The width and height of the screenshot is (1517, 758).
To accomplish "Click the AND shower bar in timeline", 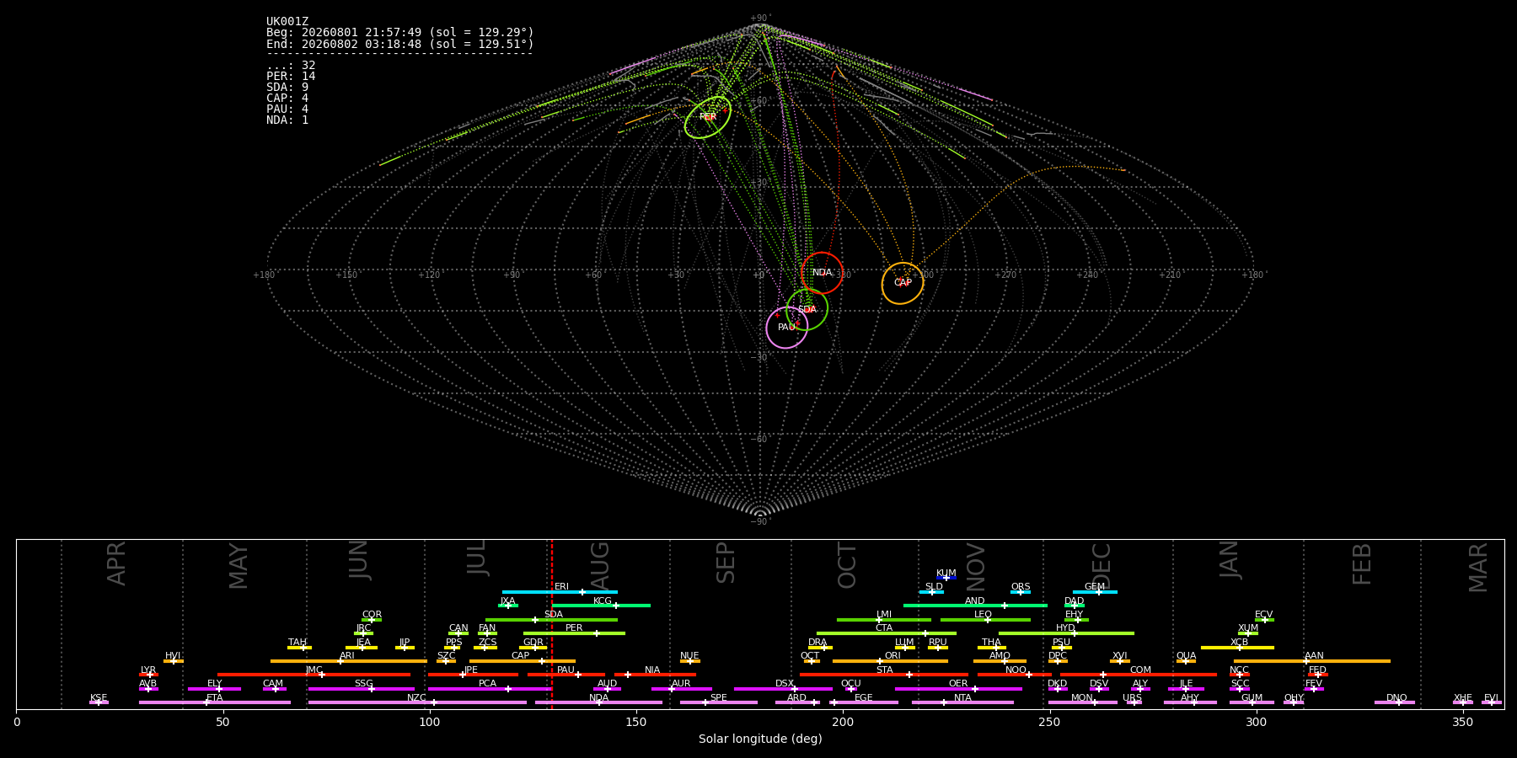I will tap(975, 606).
